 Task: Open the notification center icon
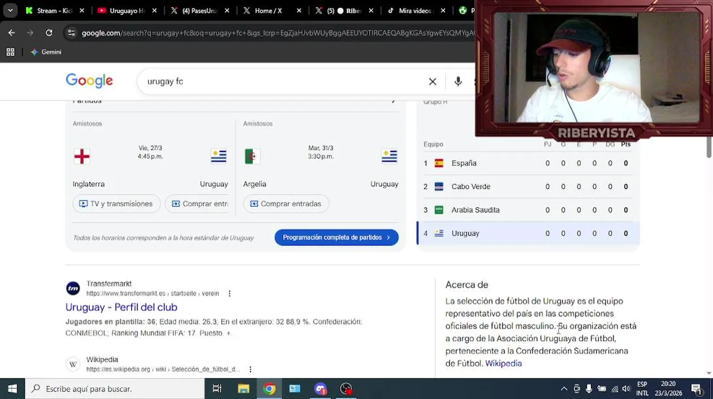[697, 389]
